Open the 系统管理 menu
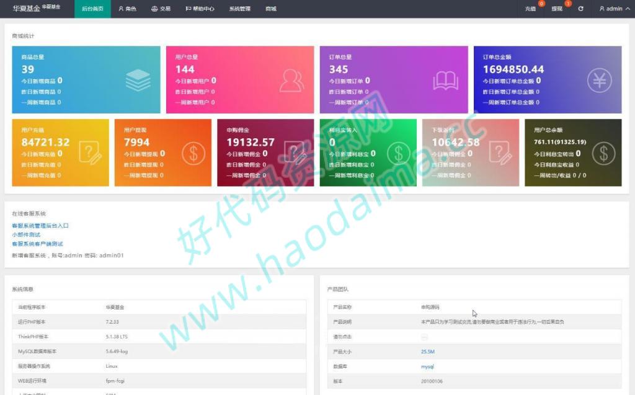635x395 pixels. [x=240, y=9]
